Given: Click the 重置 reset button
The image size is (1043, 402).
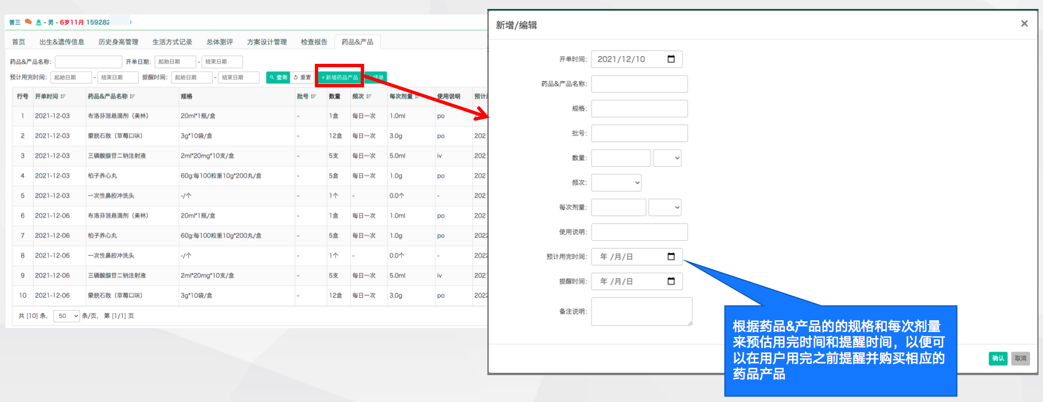Looking at the screenshot, I should coord(302,77).
